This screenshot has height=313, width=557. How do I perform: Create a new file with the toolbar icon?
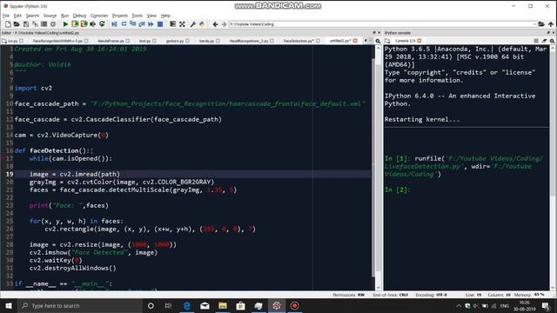(x=8, y=24)
